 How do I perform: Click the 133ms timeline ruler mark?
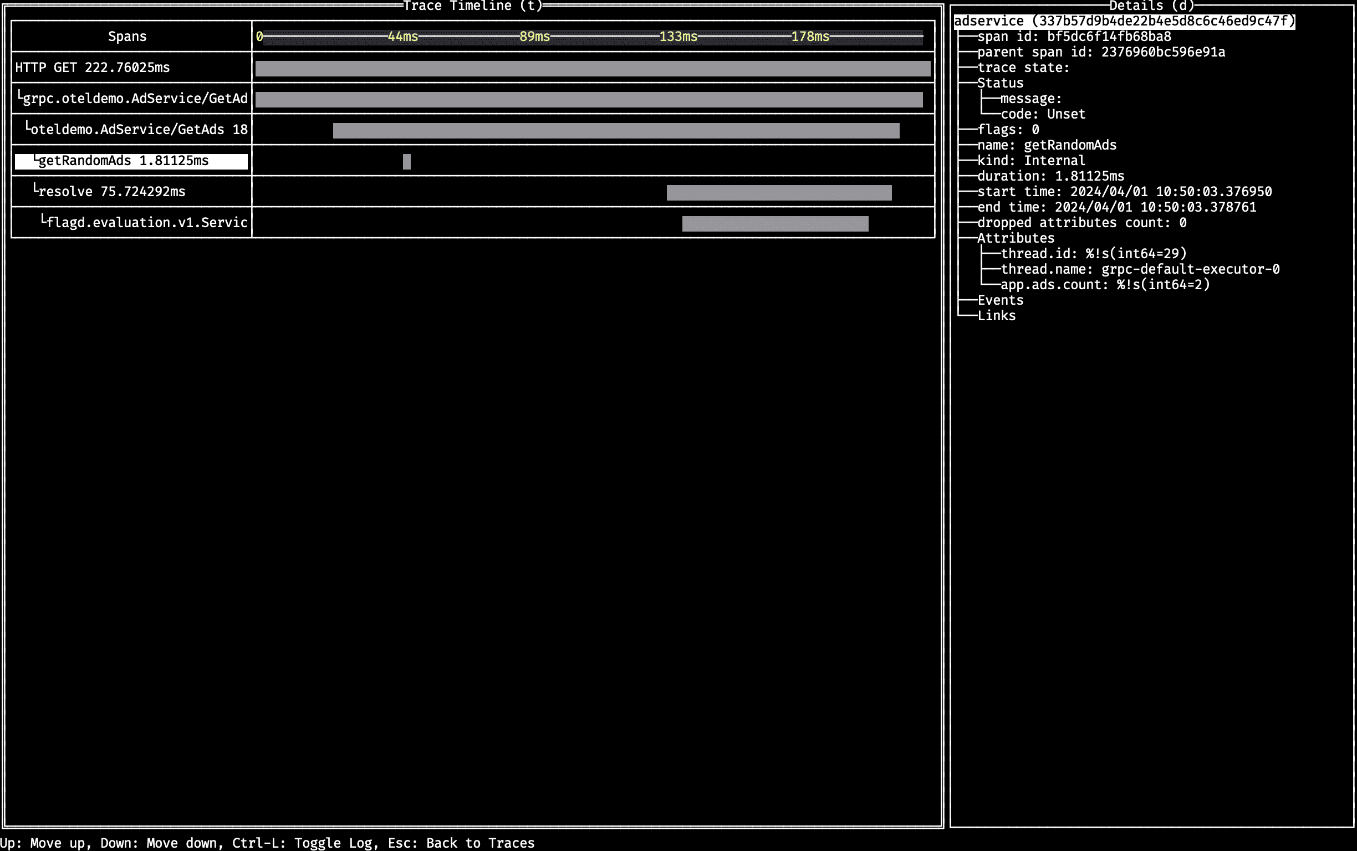tap(678, 37)
